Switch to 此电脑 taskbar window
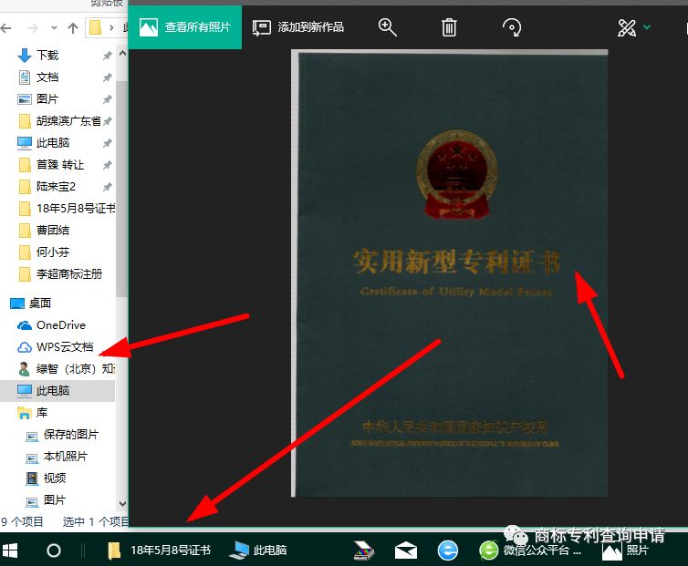This screenshot has width=688, height=566. click(x=259, y=551)
